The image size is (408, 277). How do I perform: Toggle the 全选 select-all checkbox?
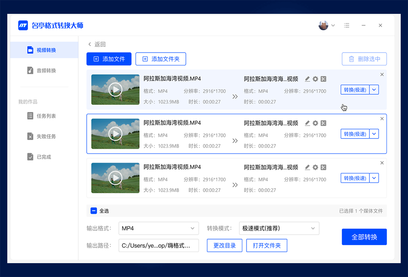pyautogui.click(x=94, y=211)
